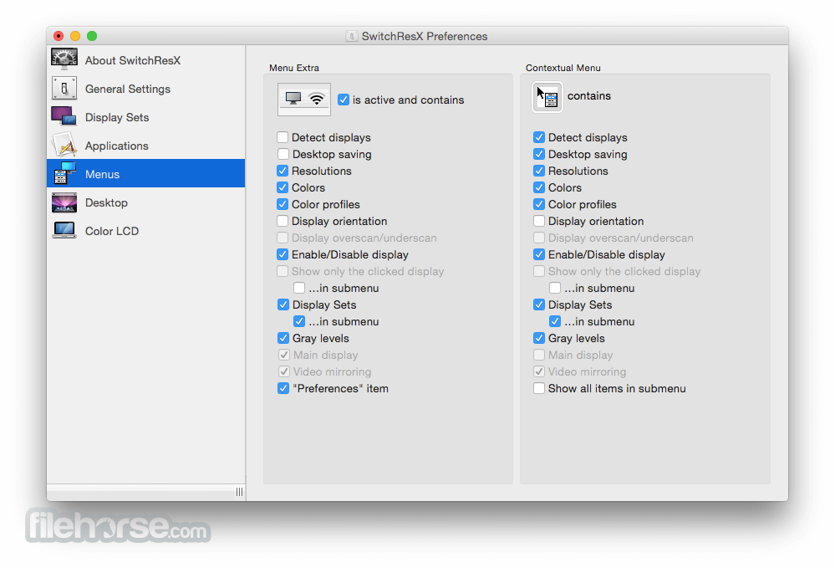Toggle 'is active and contains' checkbox

click(x=344, y=100)
